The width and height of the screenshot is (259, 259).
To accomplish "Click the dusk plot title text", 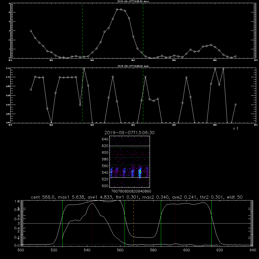I will [x=133, y=66].
